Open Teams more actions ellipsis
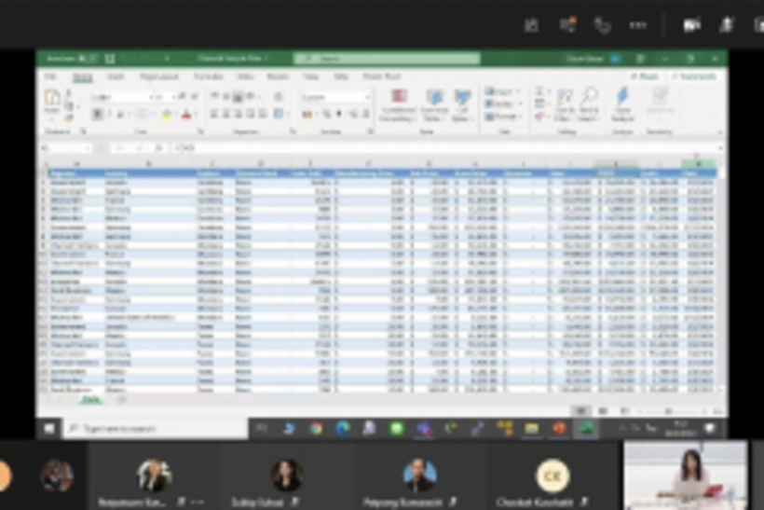The image size is (764, 510). click(x=638, y=25)
